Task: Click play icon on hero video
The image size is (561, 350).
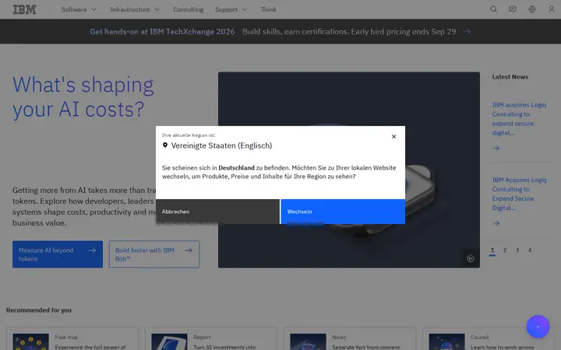Action: coord(471,258)
